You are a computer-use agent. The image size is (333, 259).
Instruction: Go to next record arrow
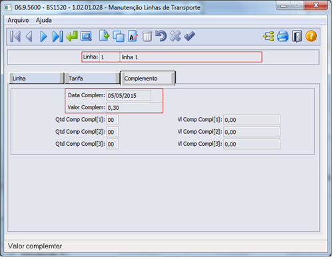pyautogui.click(x=43, y=37)
